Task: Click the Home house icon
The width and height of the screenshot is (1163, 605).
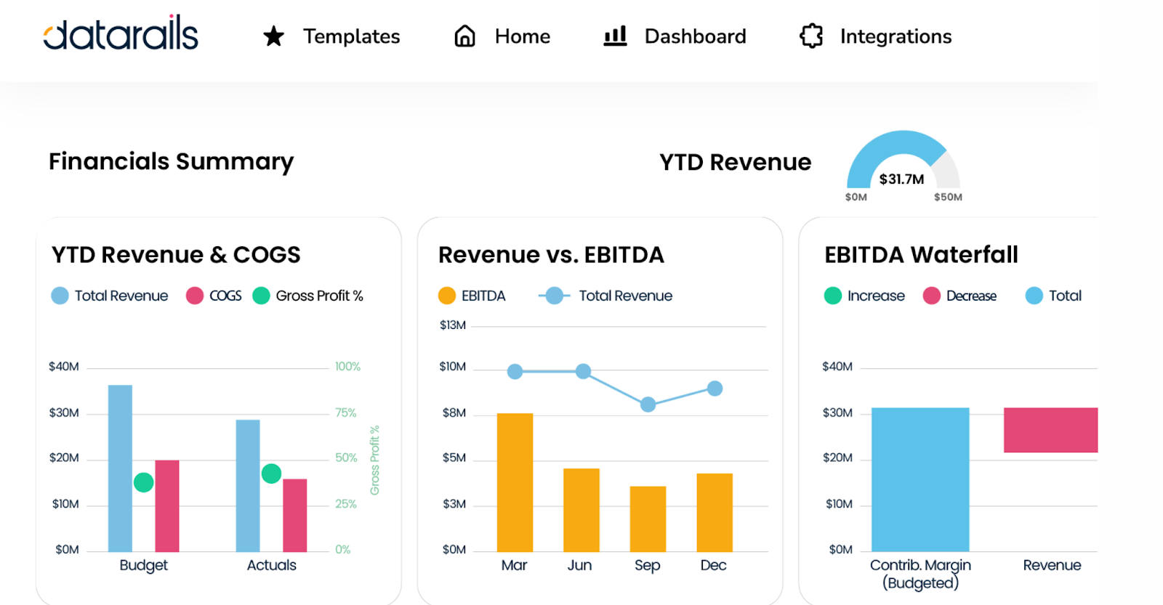Action: (x=465, y=36)
